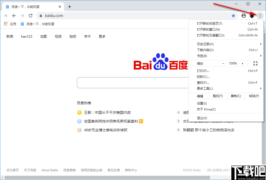Click the Baidu logo image
The height and width of the screenshot is (180, 266).
point(161,62)
